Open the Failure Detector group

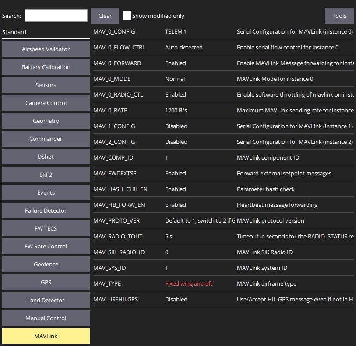(x=46, y=211)
